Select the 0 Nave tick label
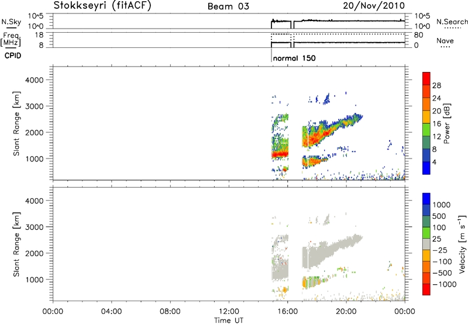 [x=417, y=46]
